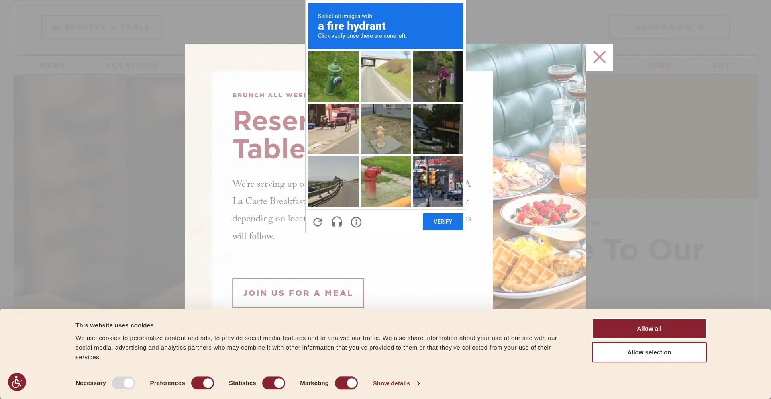Viewport: 771px width, 399px height.
Task: Close the reserve table popup X
Action: click(x=599, y=57)
